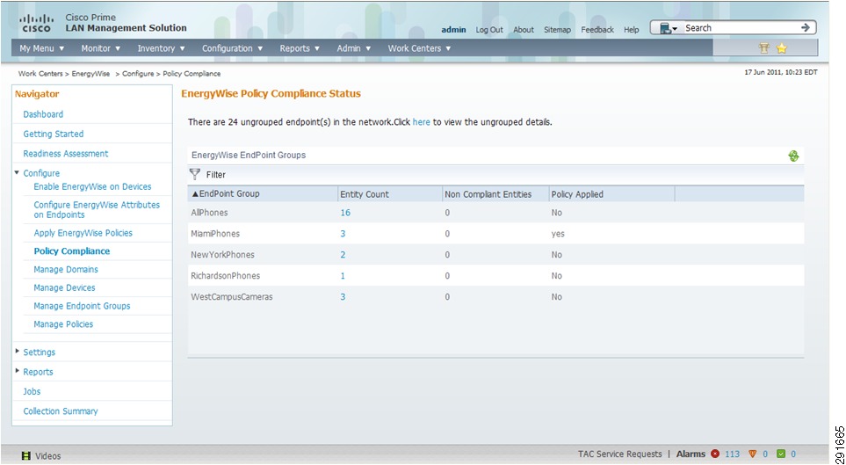Click the orange warning alarms icon
The image size is (846, 465).
coord(753,454)
